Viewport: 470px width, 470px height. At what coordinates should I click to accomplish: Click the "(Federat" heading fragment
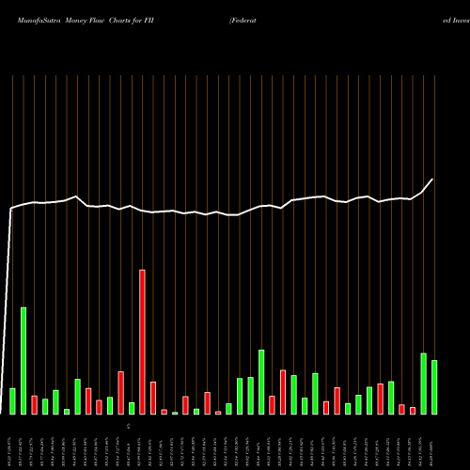tap(243, 21)
